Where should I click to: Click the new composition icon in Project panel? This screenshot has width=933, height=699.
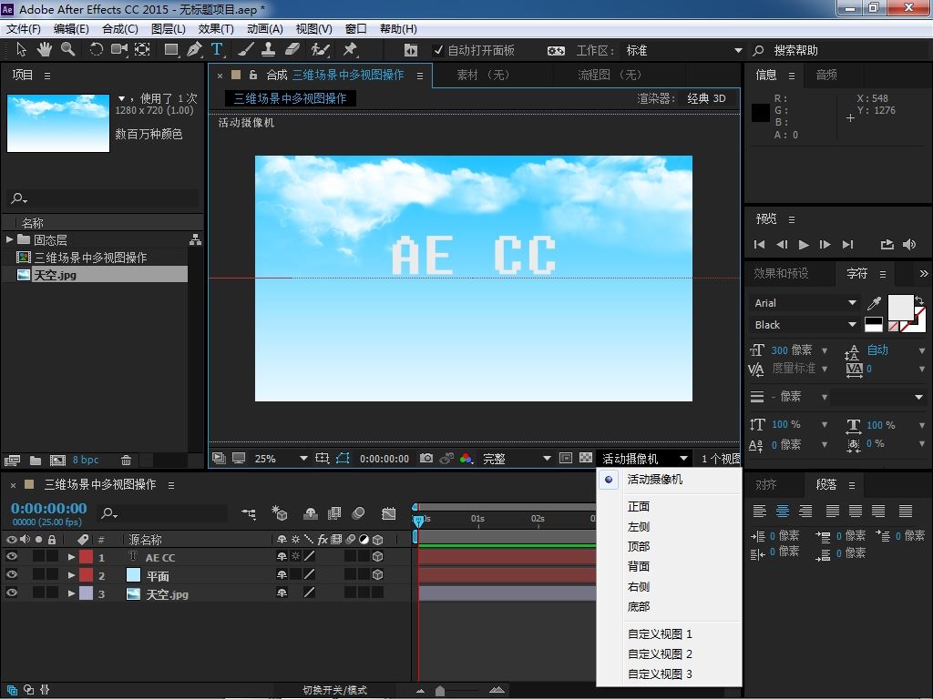tap(57, 460)
